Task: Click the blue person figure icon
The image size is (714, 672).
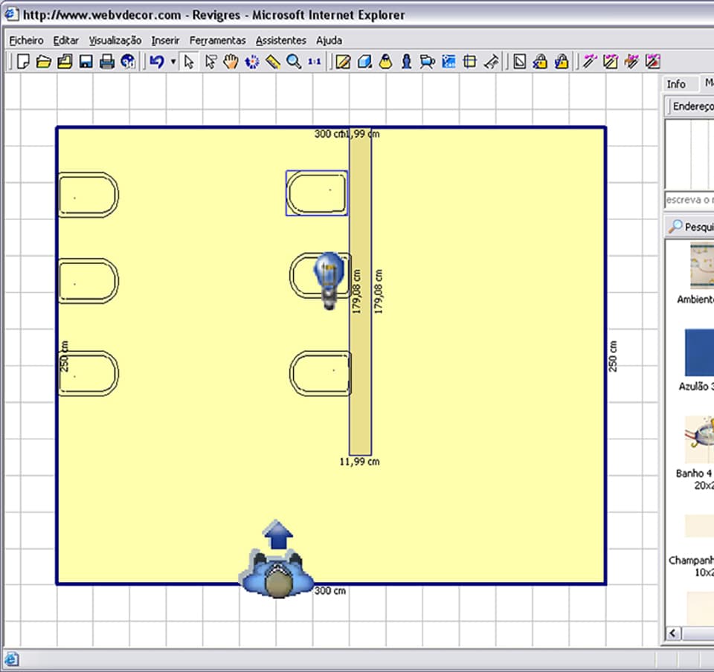Action: click(406, 62)
